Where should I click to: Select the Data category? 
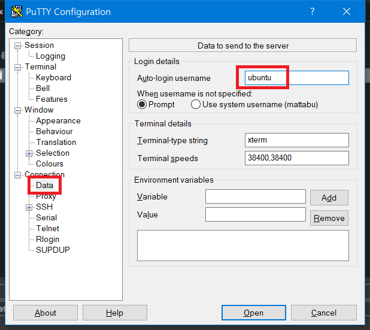click(44, 185)
